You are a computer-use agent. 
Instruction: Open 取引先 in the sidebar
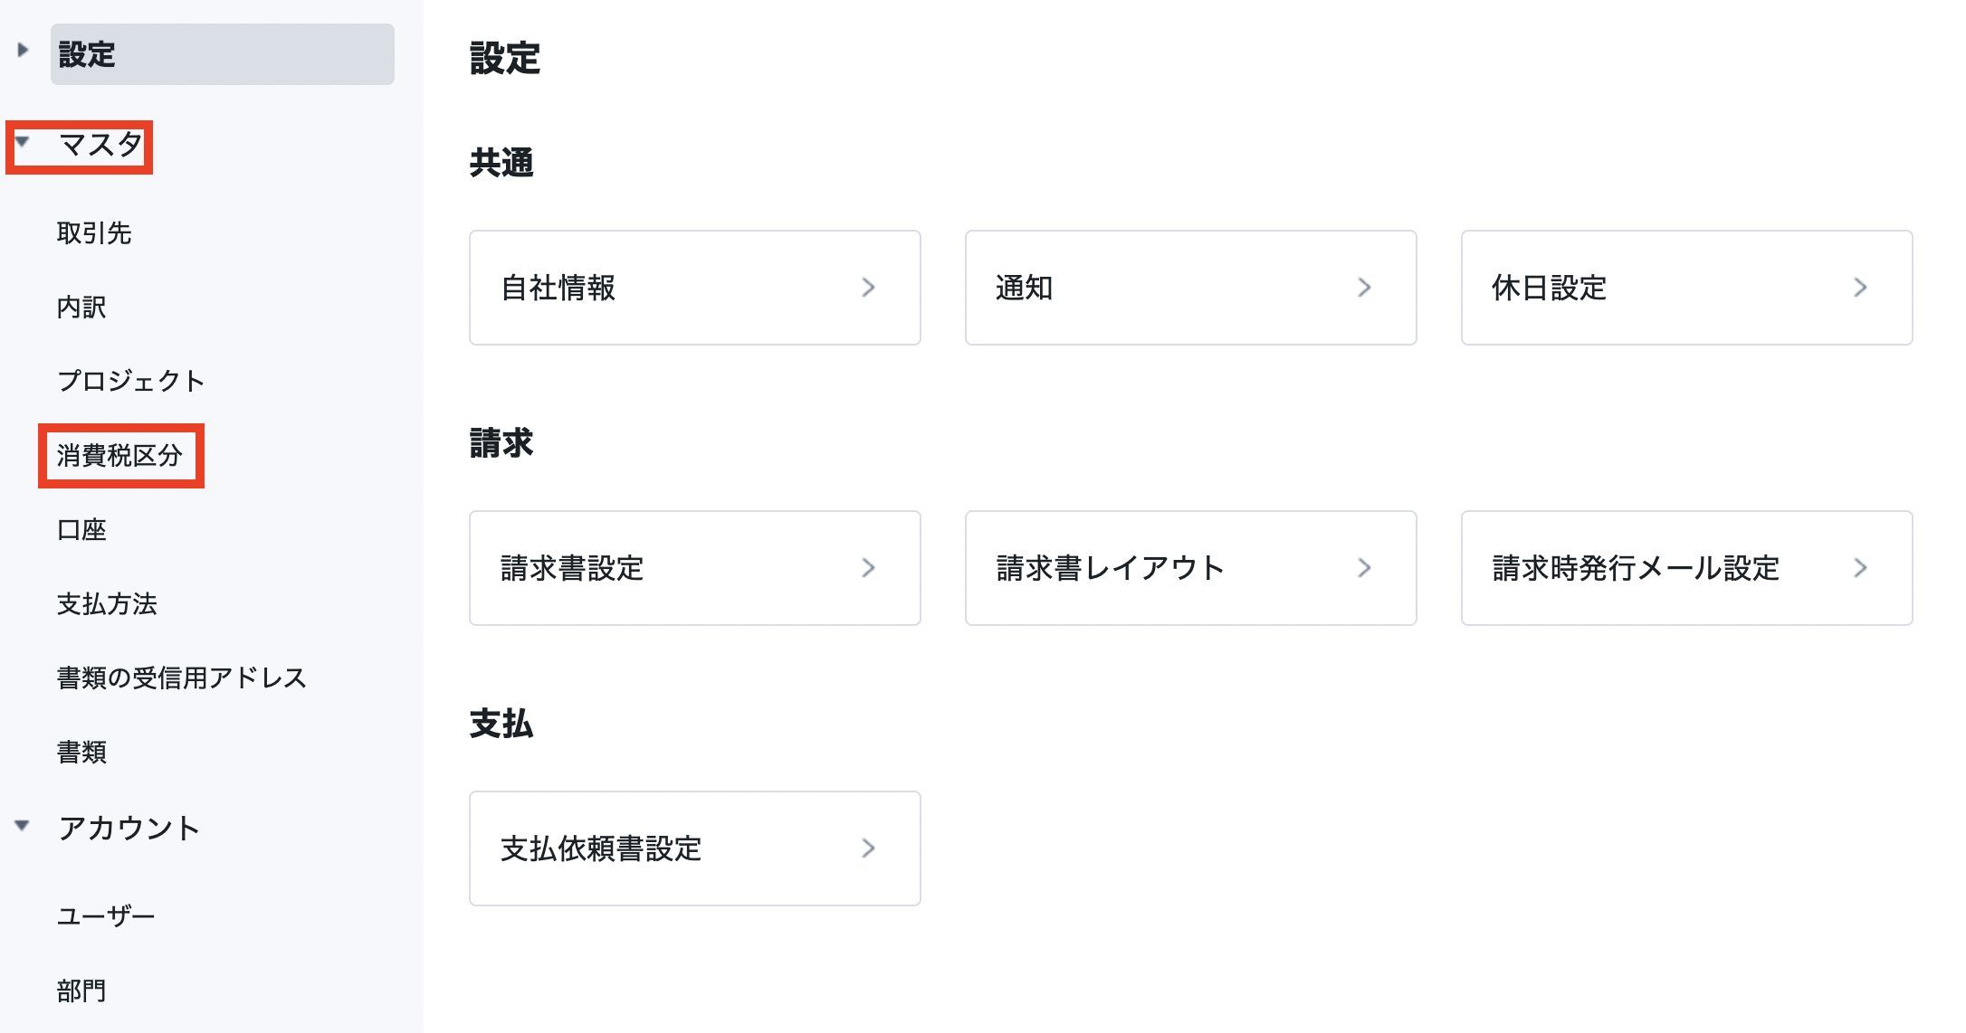pyautogui.click(x=94, y=233)
